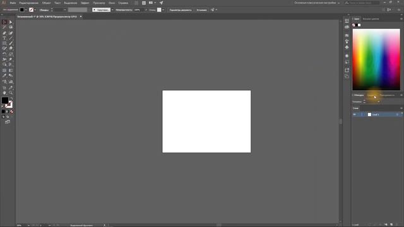Open stroke weight dropdown in Обводка panel

tap(379, 102)
